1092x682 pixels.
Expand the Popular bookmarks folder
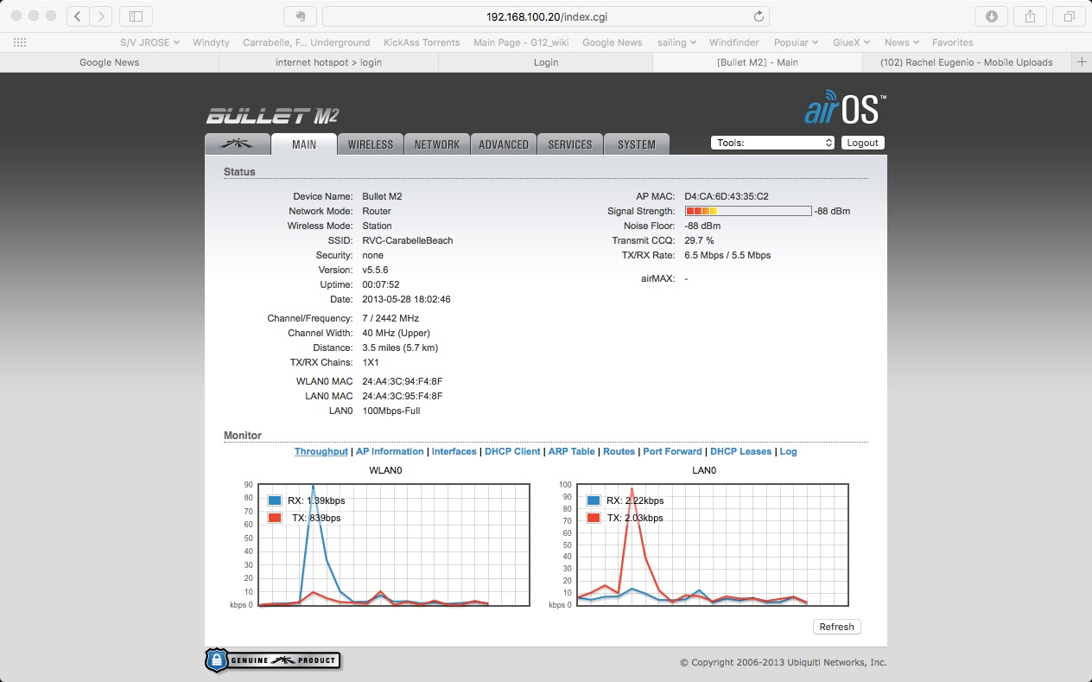796,42
